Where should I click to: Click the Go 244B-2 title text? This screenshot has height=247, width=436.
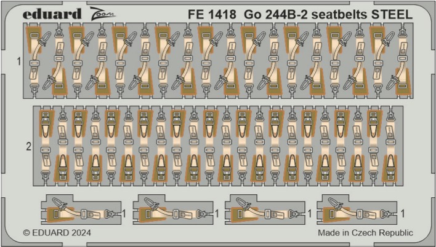(x=275, y=15)
